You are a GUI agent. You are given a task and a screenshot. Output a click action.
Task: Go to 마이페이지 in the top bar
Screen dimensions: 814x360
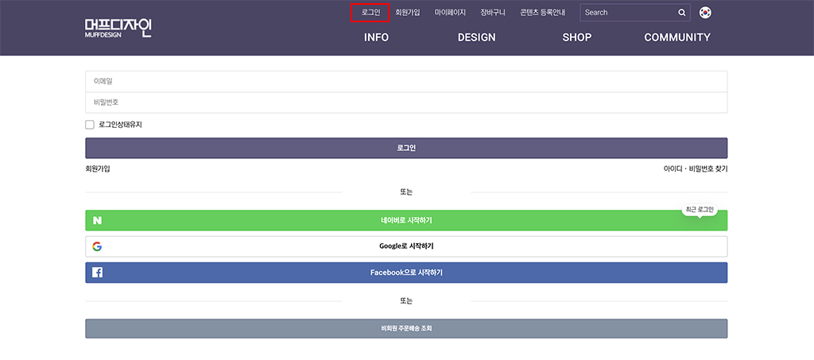point(450,13)
